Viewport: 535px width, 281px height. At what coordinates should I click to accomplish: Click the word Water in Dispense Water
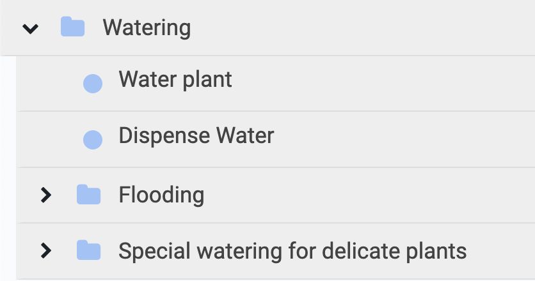[245, 135]
